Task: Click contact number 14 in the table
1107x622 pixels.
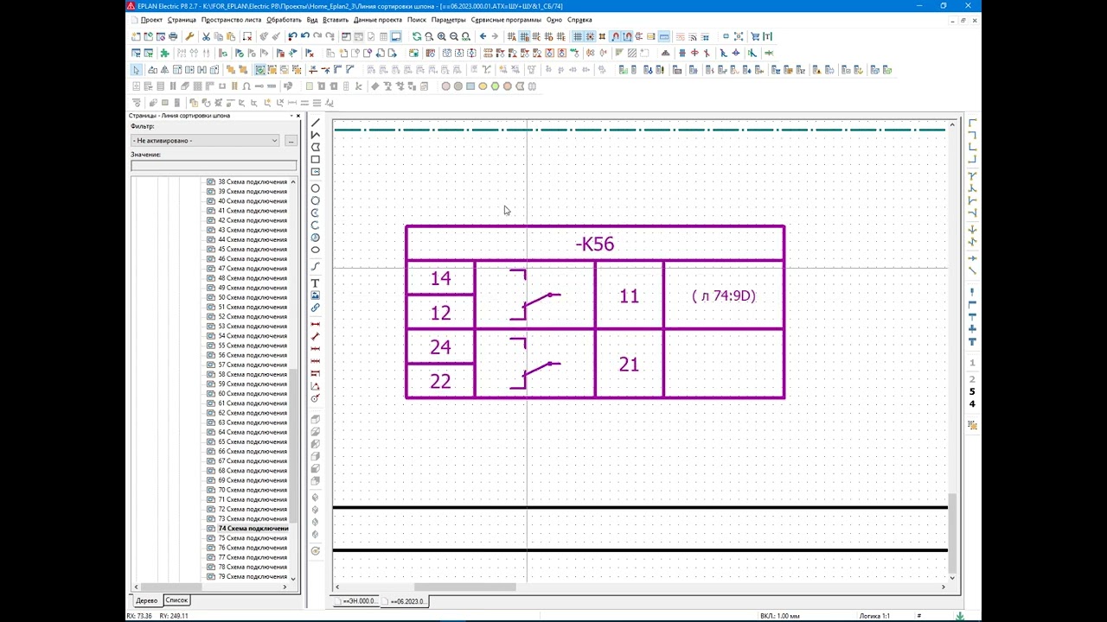Action: coord(440,278)
